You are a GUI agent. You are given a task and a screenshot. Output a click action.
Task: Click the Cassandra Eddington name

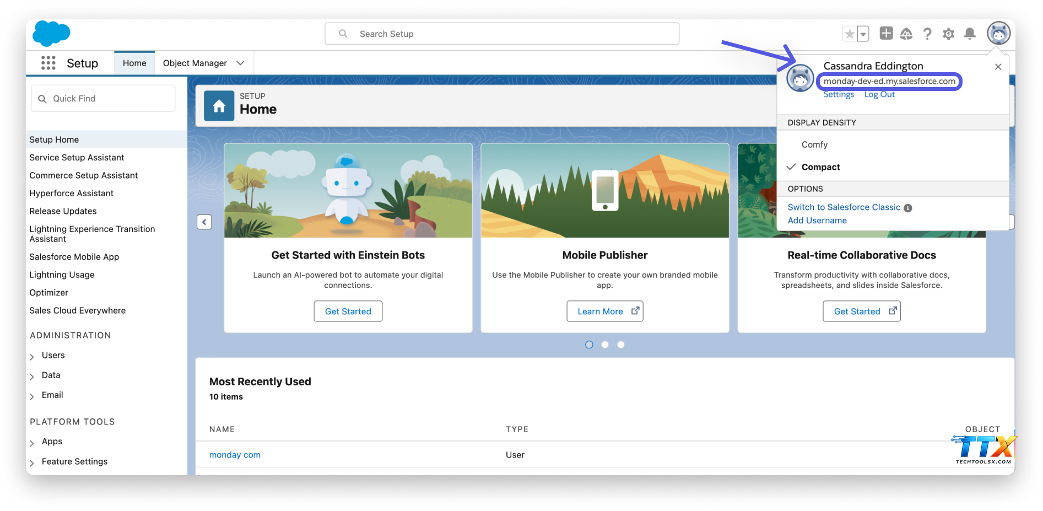873,66
